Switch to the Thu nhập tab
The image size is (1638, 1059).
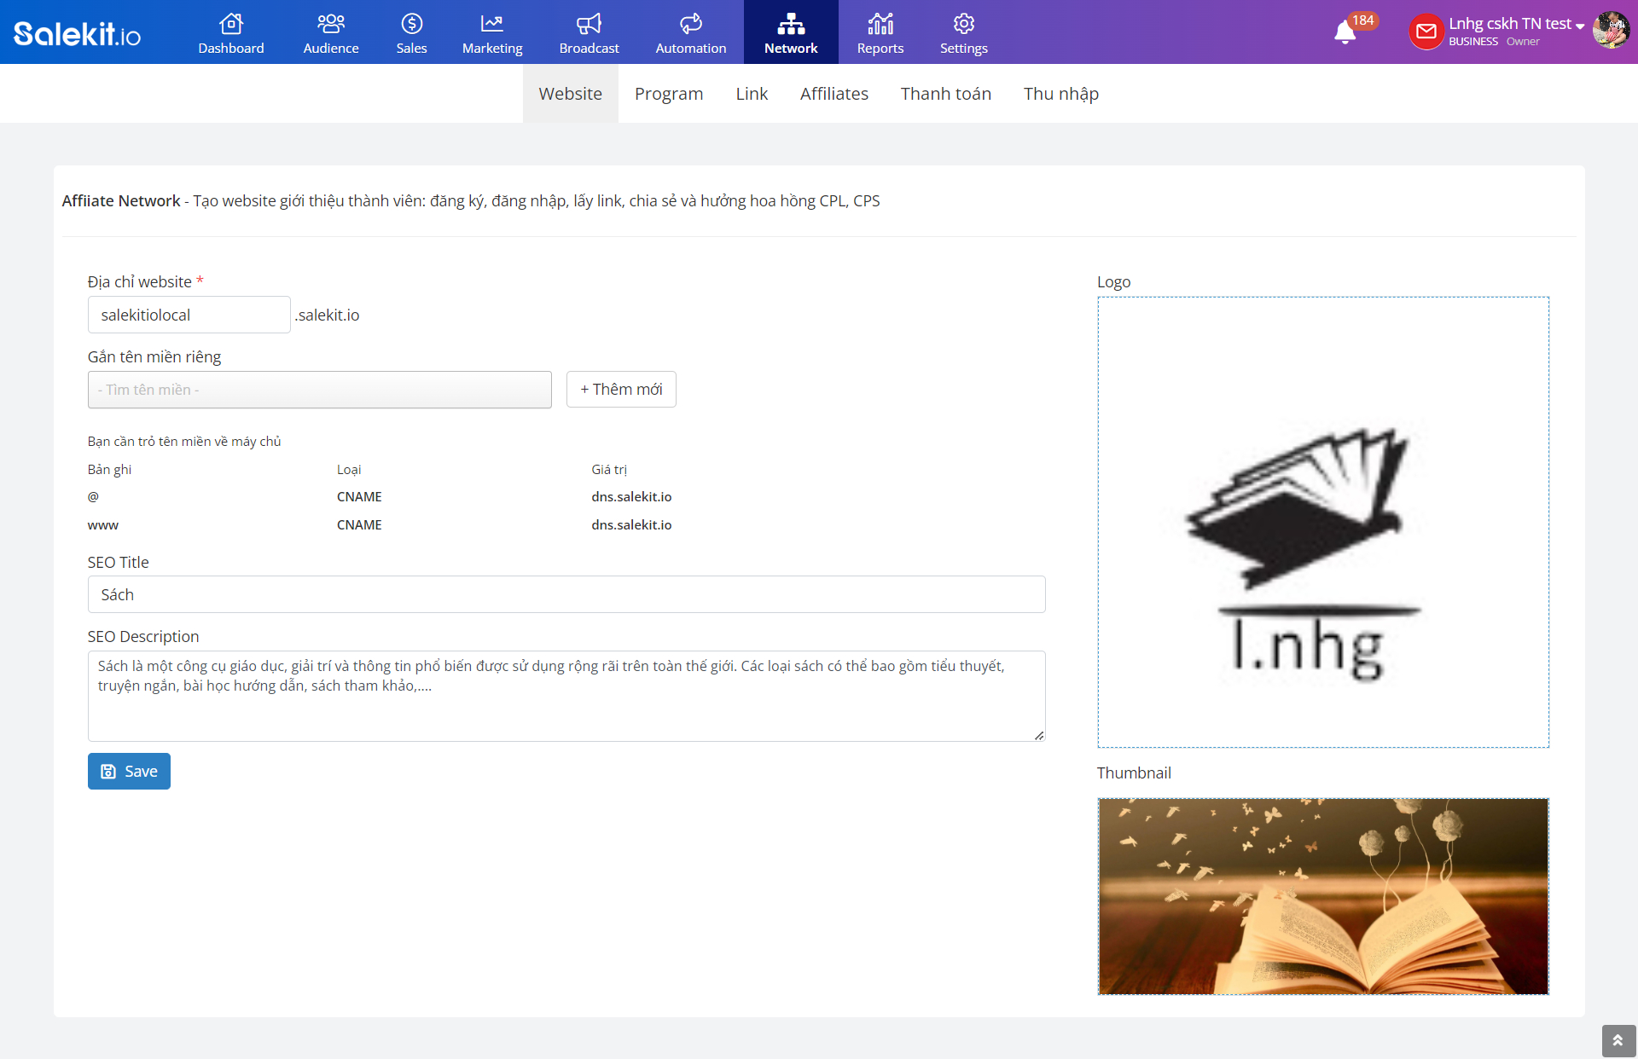1060,94
